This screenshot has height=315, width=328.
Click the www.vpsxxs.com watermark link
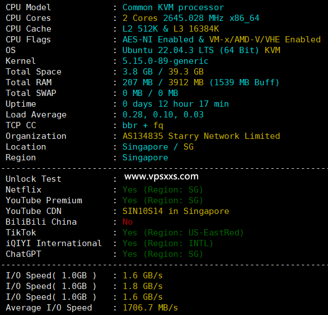pos(161,177)
